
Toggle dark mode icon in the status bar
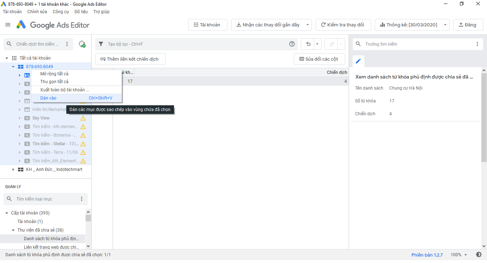(479, 255)
